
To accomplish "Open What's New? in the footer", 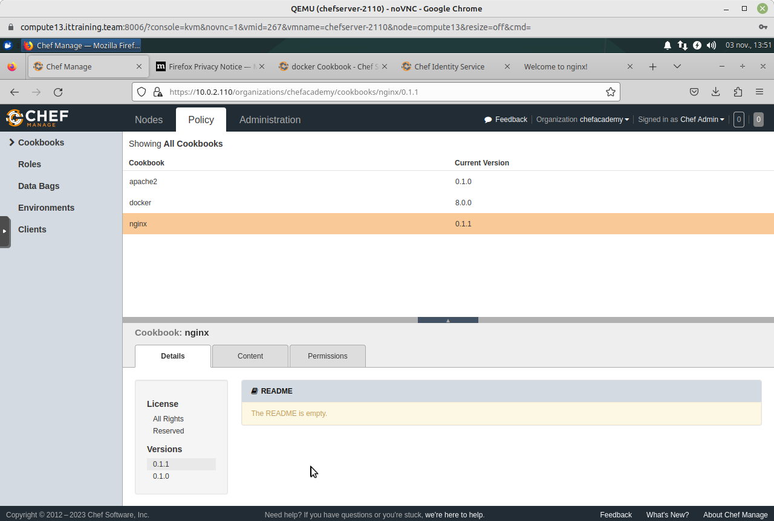I will coord(667,515).
